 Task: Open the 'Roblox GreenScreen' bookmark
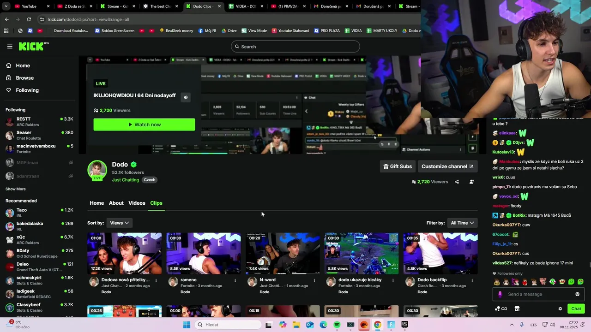click(115, 31)
